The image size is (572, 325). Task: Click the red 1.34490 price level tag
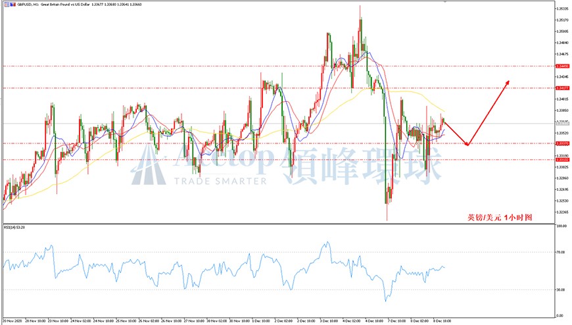[561, 66]
